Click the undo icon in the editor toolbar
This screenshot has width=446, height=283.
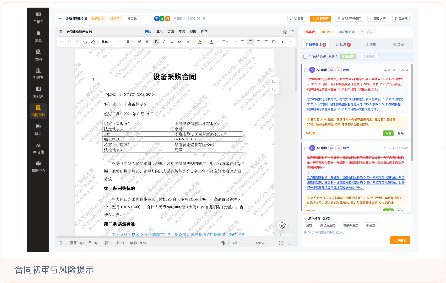click(69, 42)
